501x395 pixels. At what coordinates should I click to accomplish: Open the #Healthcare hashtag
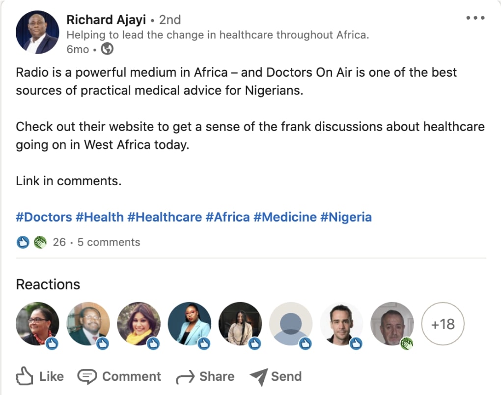pos(165,217)
